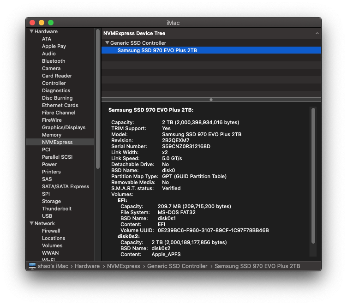Select Camera in the sidebar

coord(51,68)
